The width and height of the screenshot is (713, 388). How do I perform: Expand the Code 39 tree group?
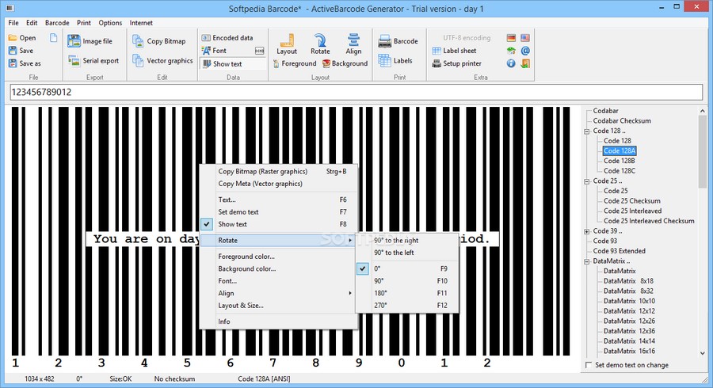(585, 231)
